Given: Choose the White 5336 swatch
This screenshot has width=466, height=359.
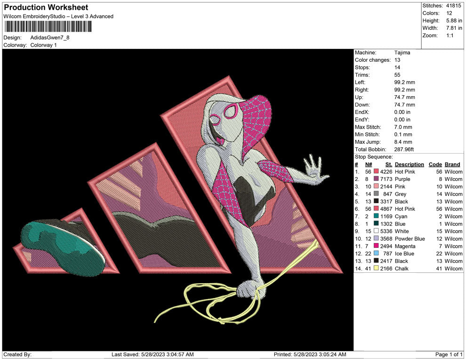Looking at the screenshot, I should [x=376, y=231].
